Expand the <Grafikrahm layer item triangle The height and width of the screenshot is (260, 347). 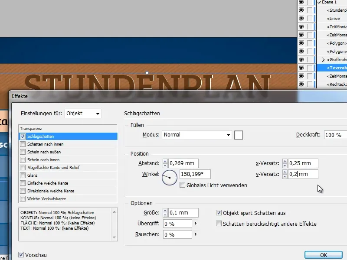point(323,60)
